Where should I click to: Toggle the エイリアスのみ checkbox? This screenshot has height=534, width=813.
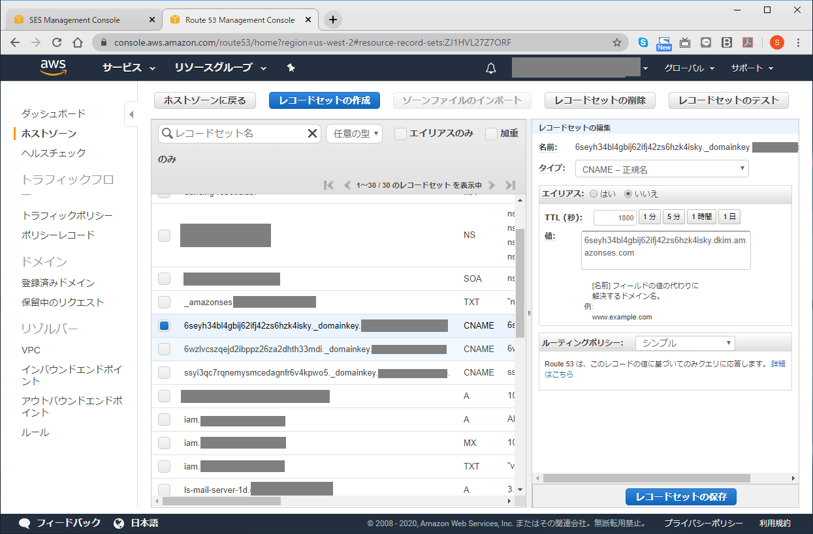click(400, 134)
